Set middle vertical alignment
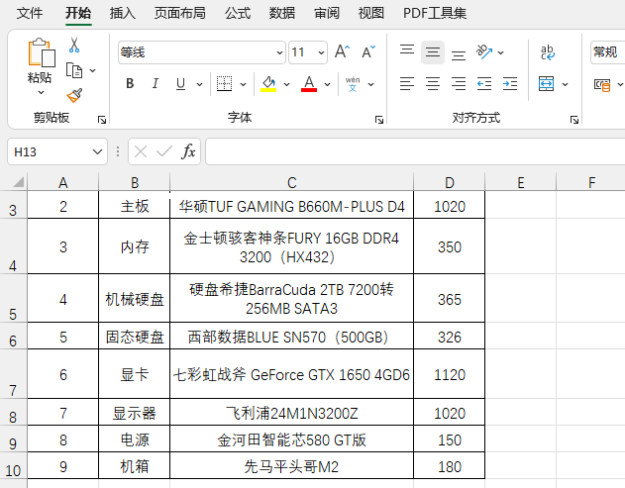This screenshot has width=625, height=488. click(x=433, y=51)
